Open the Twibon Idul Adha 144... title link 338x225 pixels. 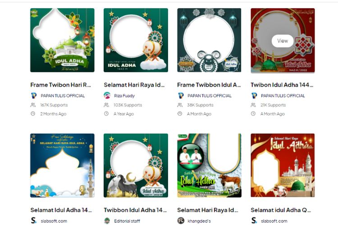click(282, 85)
